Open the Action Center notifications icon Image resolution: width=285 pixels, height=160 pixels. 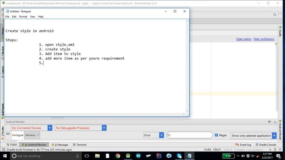coord(278,156)
